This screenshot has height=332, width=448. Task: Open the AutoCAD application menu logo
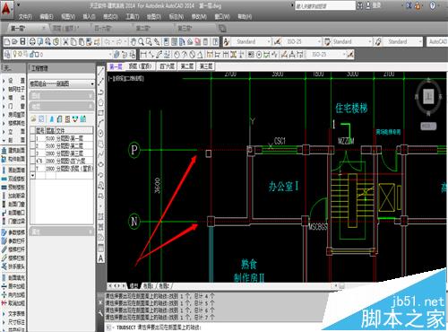tap(6, 8)
